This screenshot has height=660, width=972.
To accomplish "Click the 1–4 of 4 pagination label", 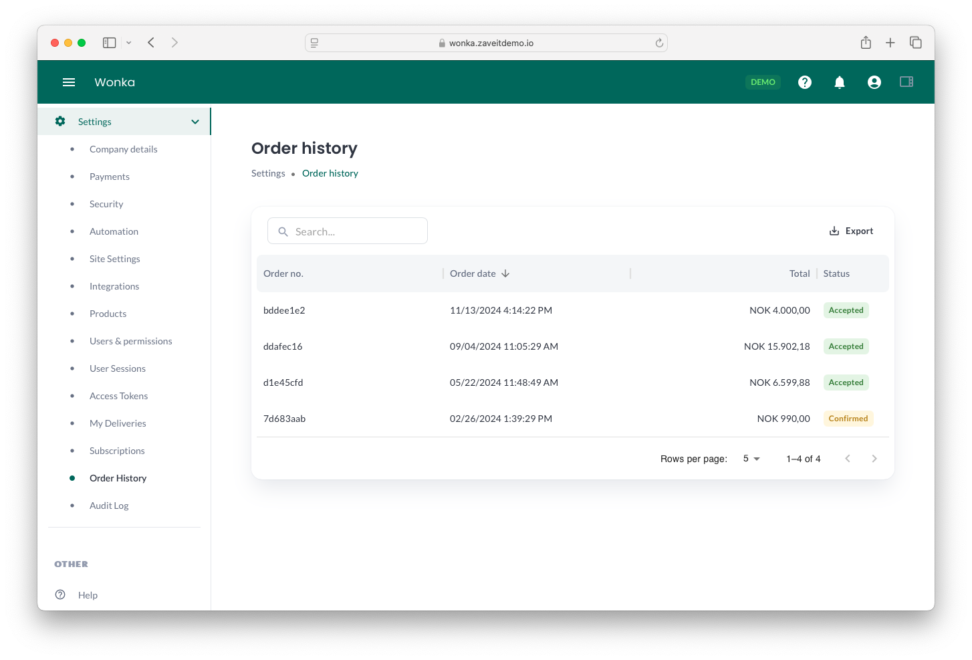I will [x=804, y=459].
